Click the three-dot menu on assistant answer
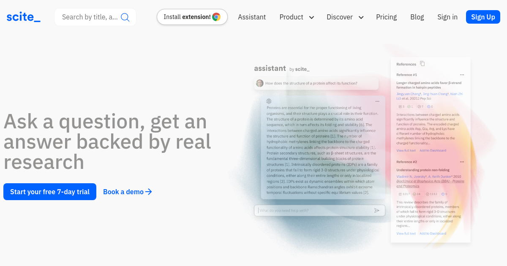Viewport: 507px width, 266px height. point(377,101)
